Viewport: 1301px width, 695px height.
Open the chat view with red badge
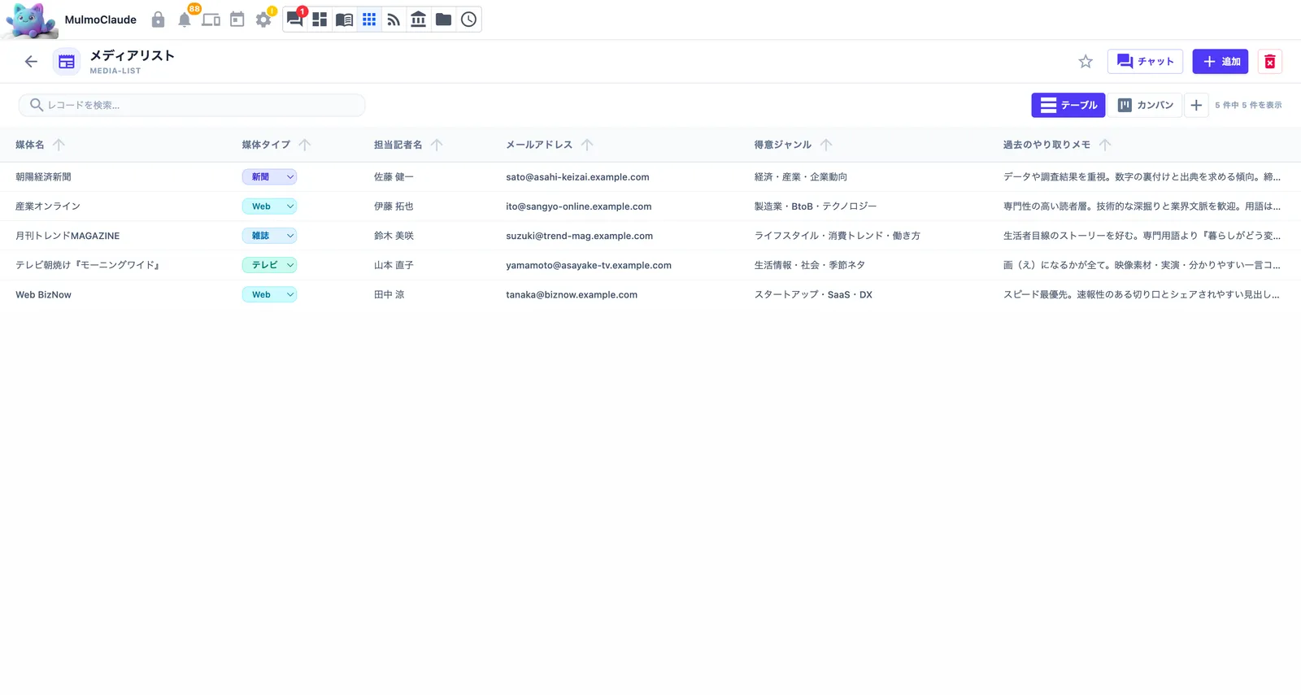click(x=295, y=20)
